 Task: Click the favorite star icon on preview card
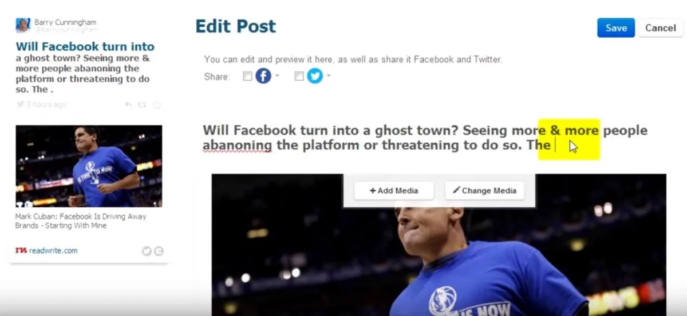coord(156,105)
